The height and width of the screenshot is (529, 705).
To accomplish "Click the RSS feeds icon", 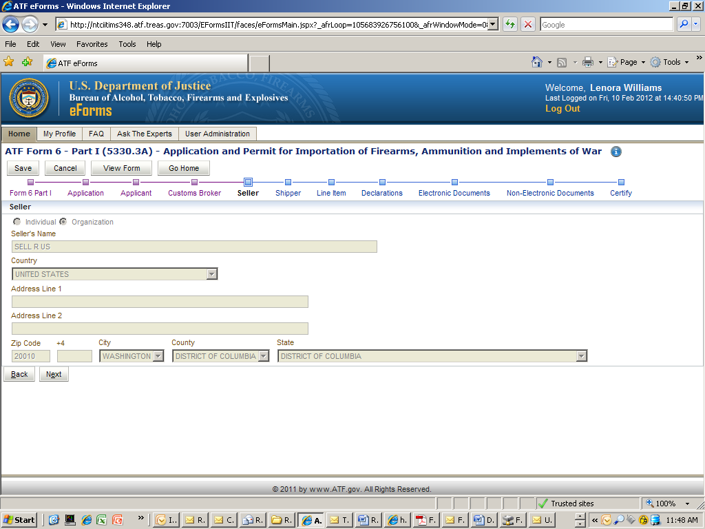I will pyautogui.click(x=562, y=63).
